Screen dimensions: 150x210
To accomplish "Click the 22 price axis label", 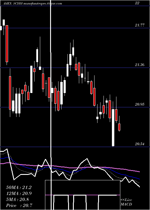I will (137, 3).
